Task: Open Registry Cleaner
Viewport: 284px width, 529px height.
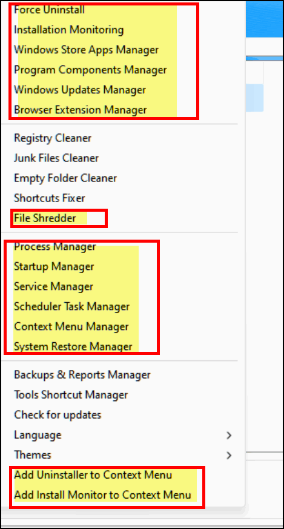Action: click(x=53, y=138)
